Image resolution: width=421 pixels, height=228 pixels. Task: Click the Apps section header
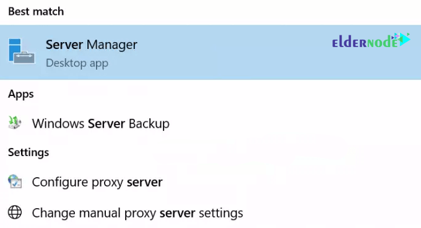21,94
